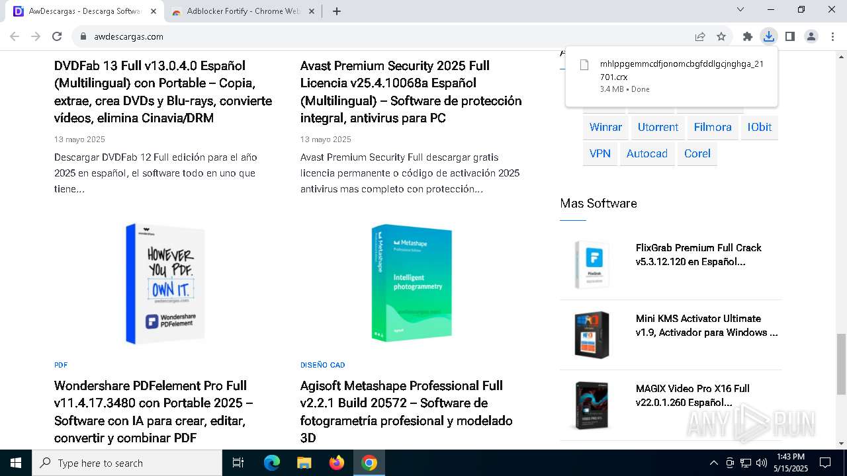The image size is (847, 476).
Task: Show hidden system tray icons chevron
Action: [x=713, y=463]
